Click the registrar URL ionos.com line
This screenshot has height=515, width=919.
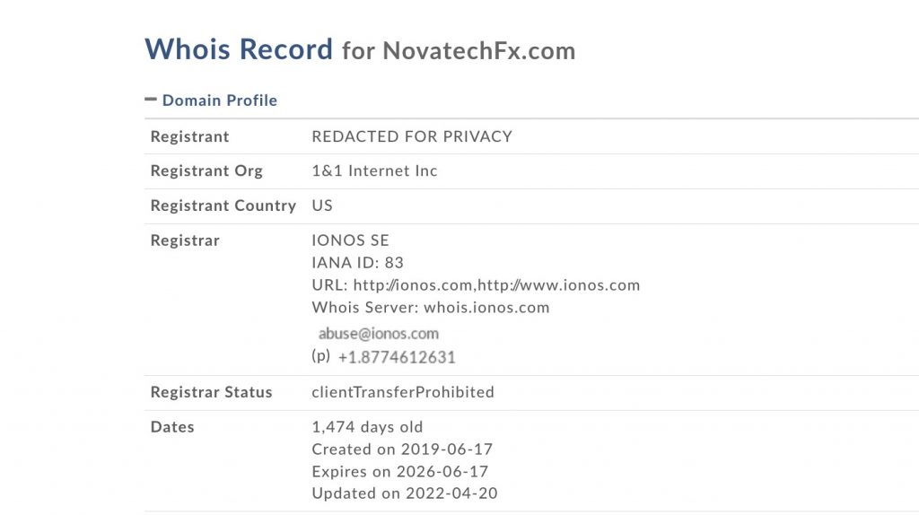click(x=476, y=285)
